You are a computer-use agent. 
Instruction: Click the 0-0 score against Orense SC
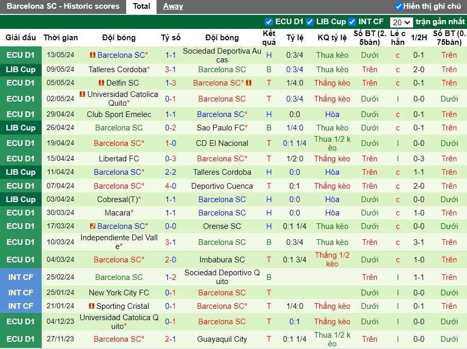pyautogui.click(x=170, y=226)
